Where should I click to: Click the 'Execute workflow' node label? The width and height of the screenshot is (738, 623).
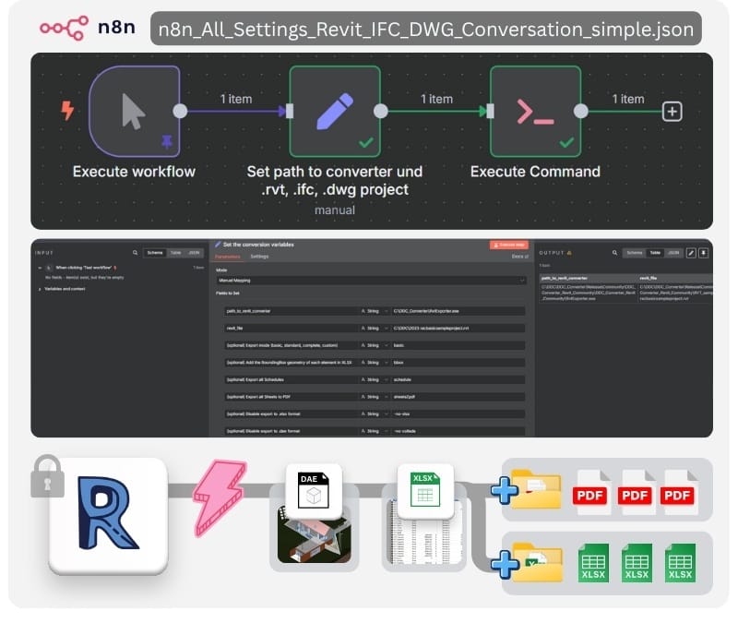134,172
